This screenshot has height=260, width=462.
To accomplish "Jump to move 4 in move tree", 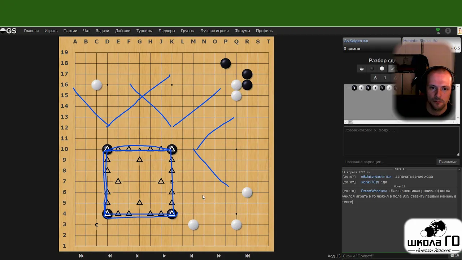I will tap(375, 88).
